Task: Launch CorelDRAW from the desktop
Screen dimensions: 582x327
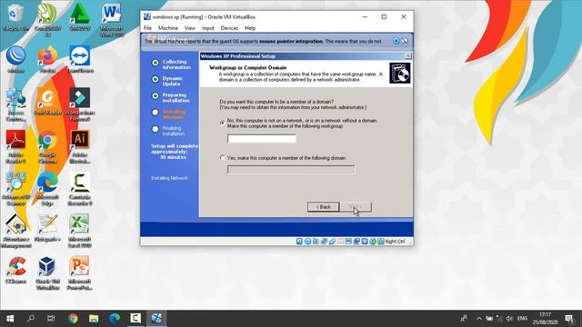Action: pos(47,19)
